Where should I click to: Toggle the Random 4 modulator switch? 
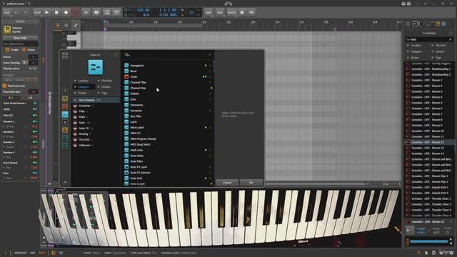click(x=35, y=152)
